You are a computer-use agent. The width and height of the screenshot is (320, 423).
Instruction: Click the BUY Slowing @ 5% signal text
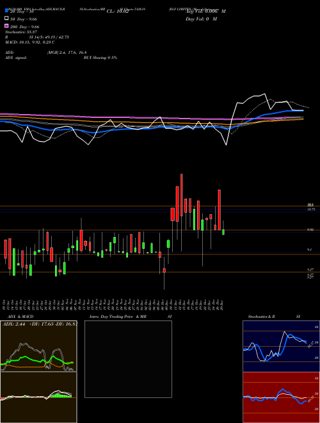point(100,58)
